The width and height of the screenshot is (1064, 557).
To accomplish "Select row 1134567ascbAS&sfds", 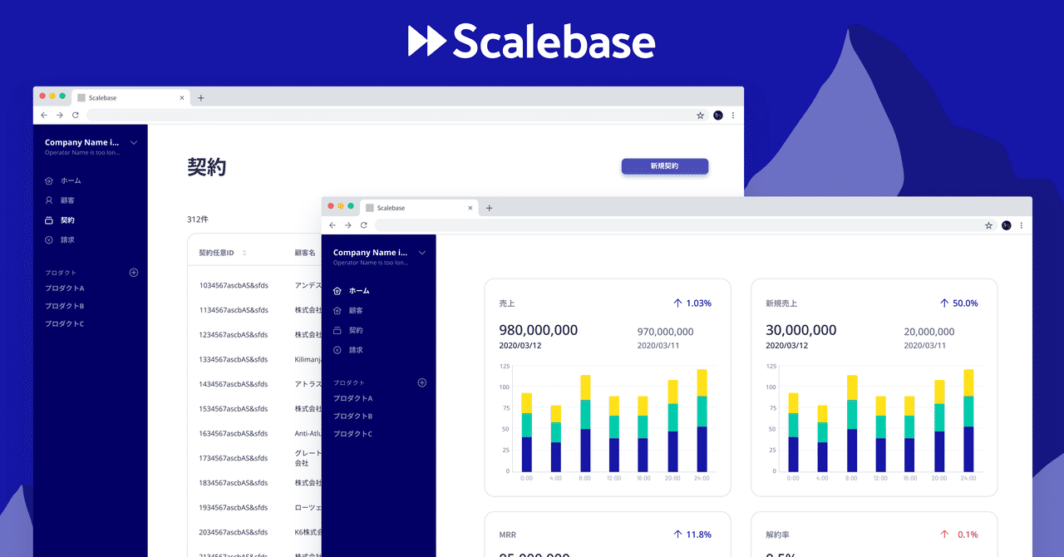I will 254,310.
